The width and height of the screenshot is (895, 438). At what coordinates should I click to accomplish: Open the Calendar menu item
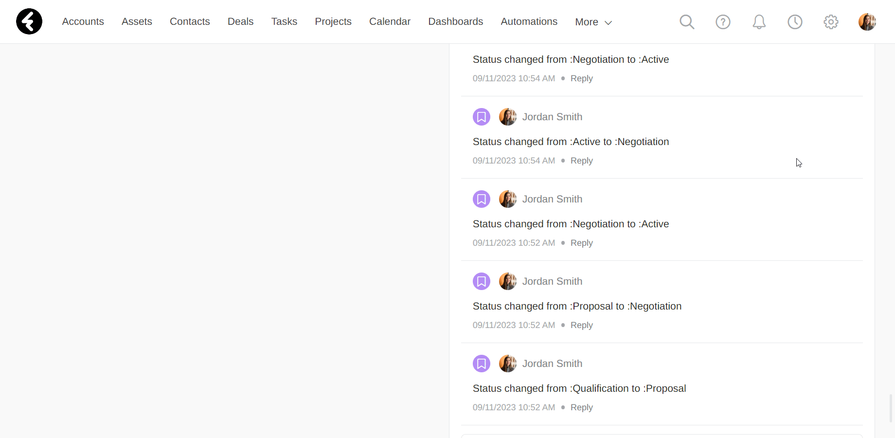[390, 21]
